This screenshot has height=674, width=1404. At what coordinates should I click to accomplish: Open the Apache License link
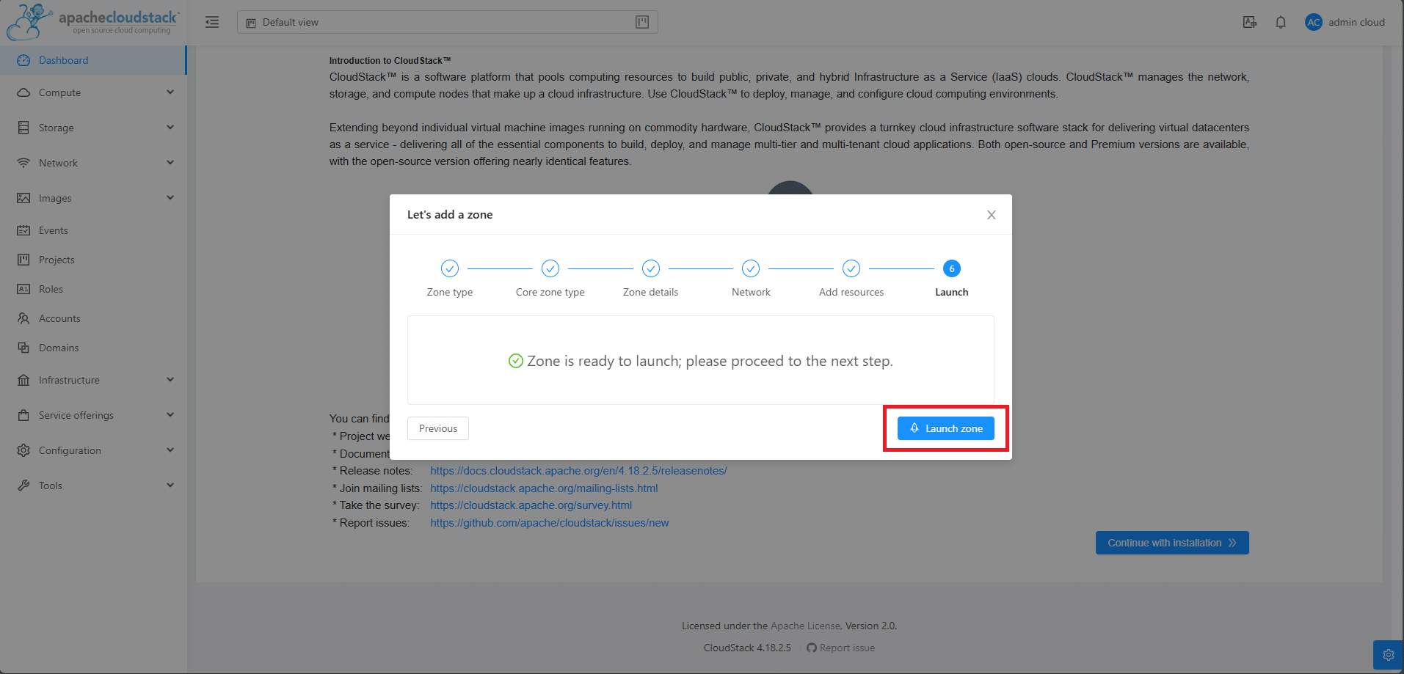[x=805, y=626]
